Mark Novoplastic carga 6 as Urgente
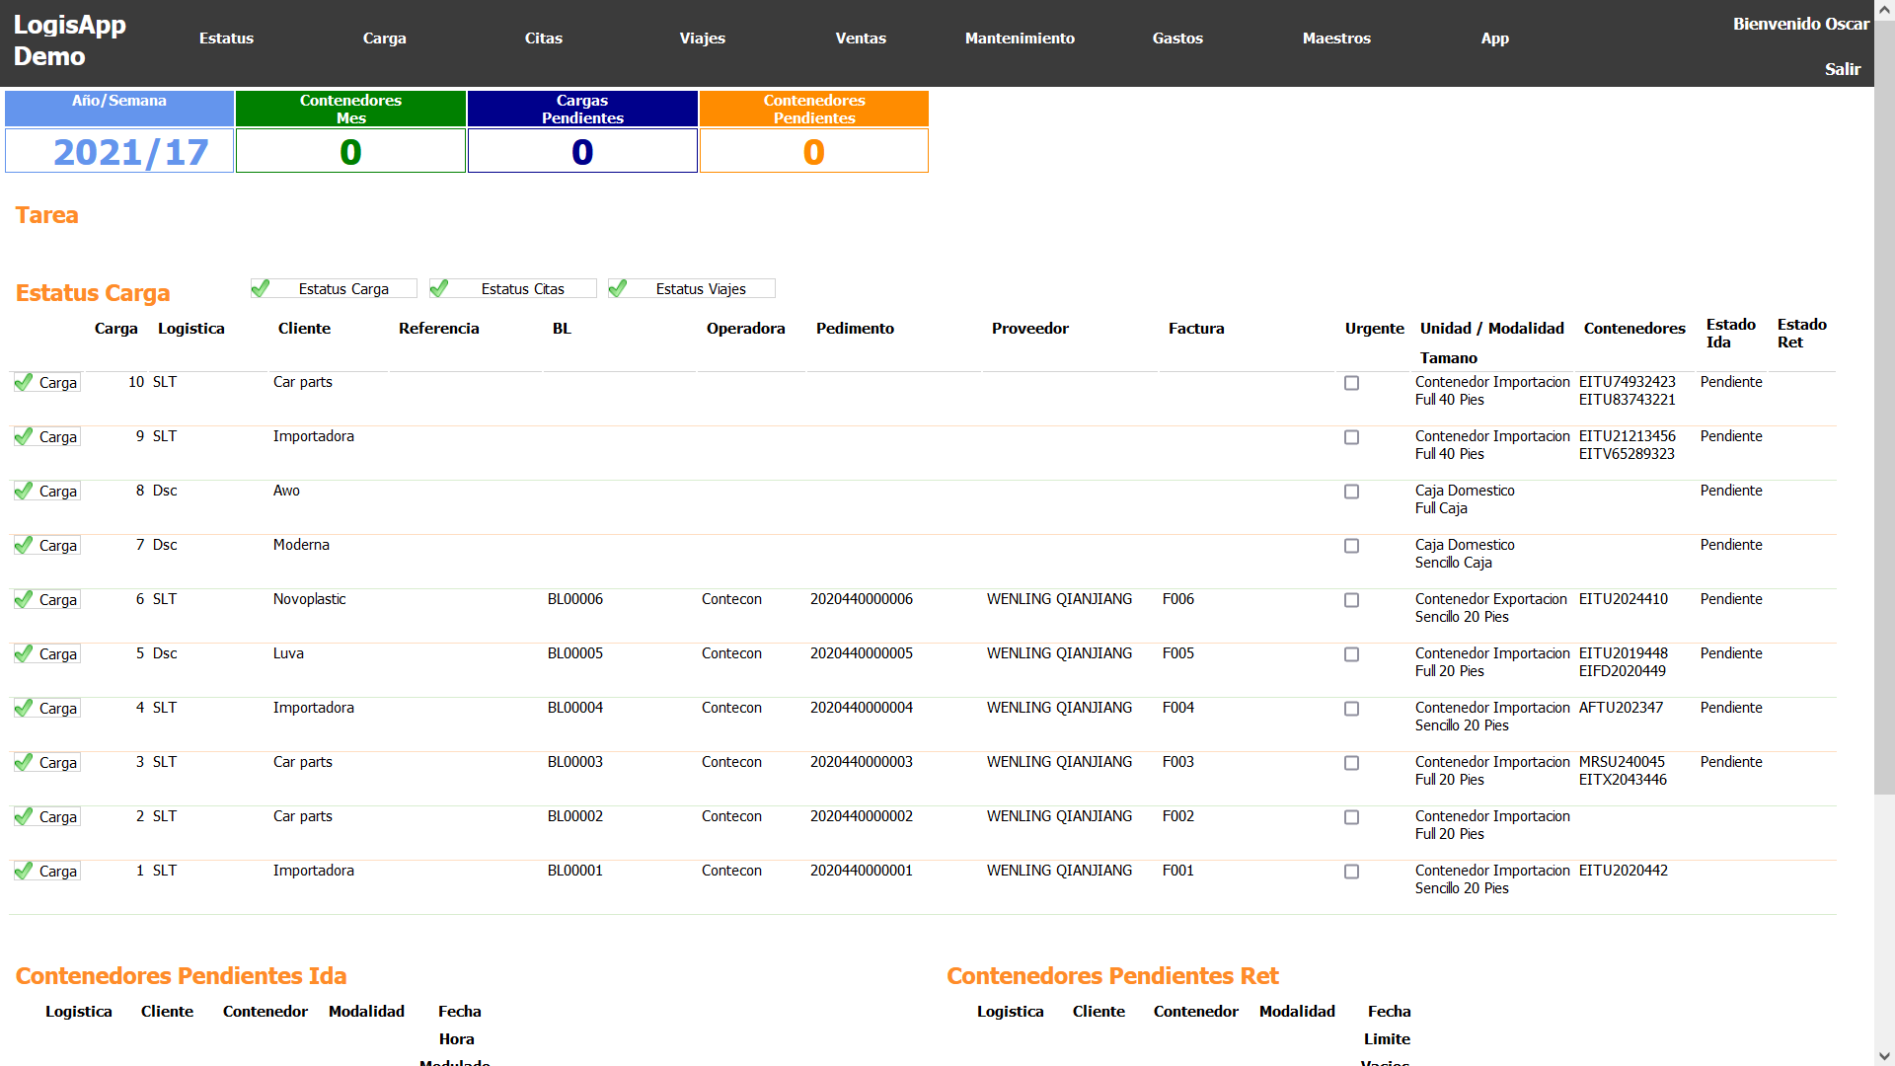This screenshot has width=1895, height=1066. click(x=1351, y=600)
